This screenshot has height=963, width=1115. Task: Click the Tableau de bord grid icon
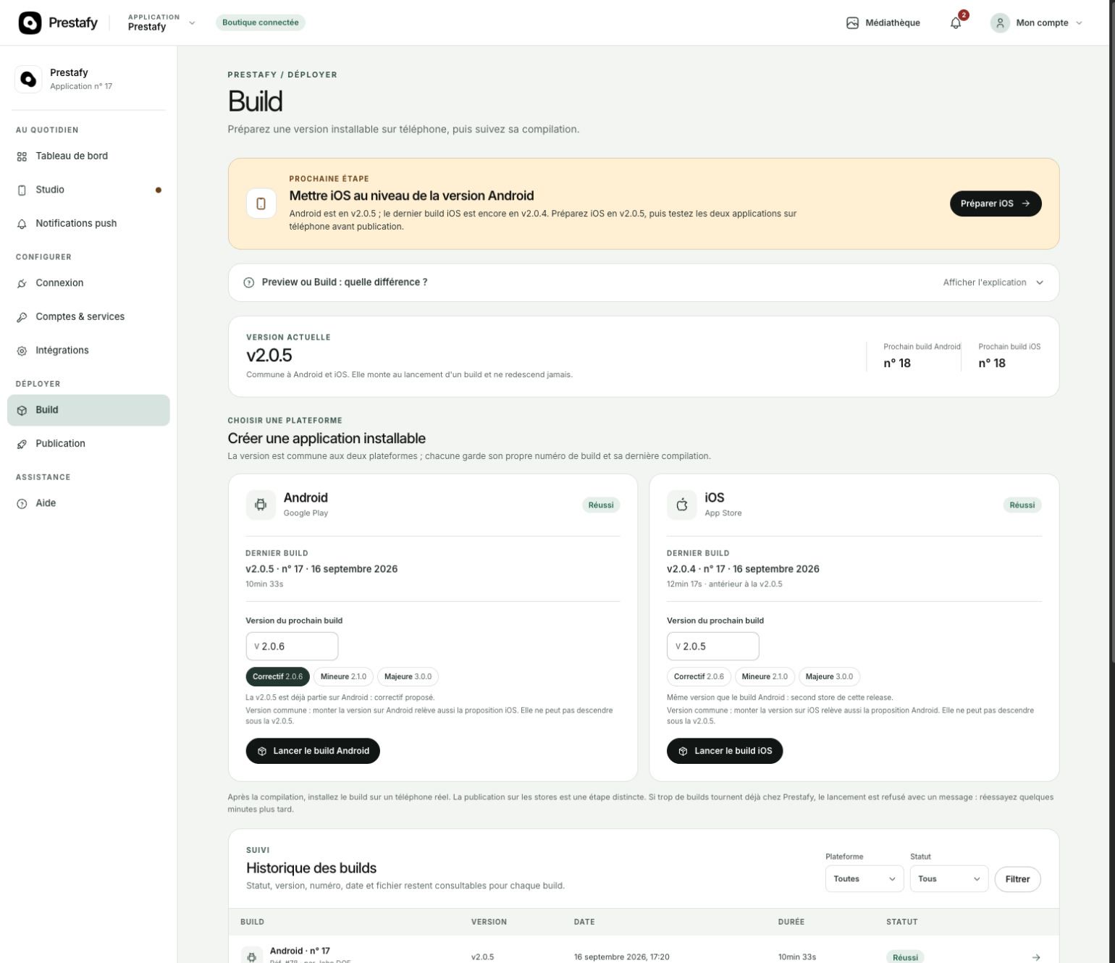click(22, 156)
